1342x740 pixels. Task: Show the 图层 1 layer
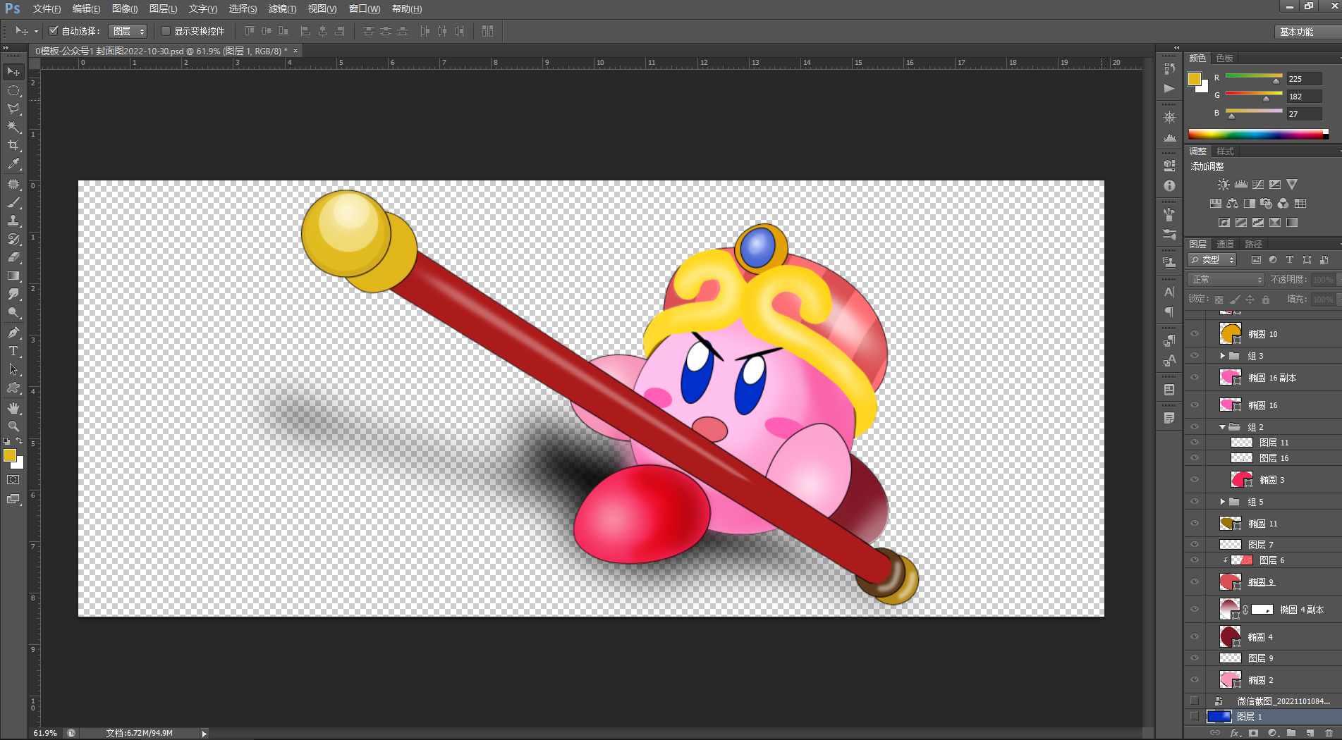coord(1195,717)
